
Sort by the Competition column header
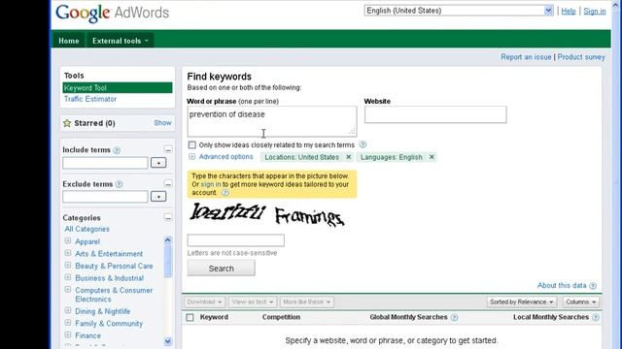(x=281, y=317)
